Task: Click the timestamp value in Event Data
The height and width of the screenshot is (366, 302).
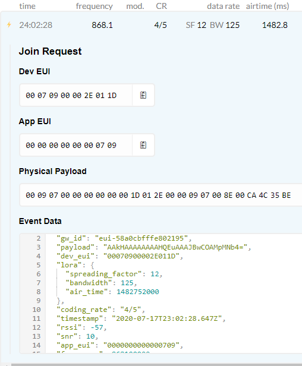Action: click(x=166, y=318)
